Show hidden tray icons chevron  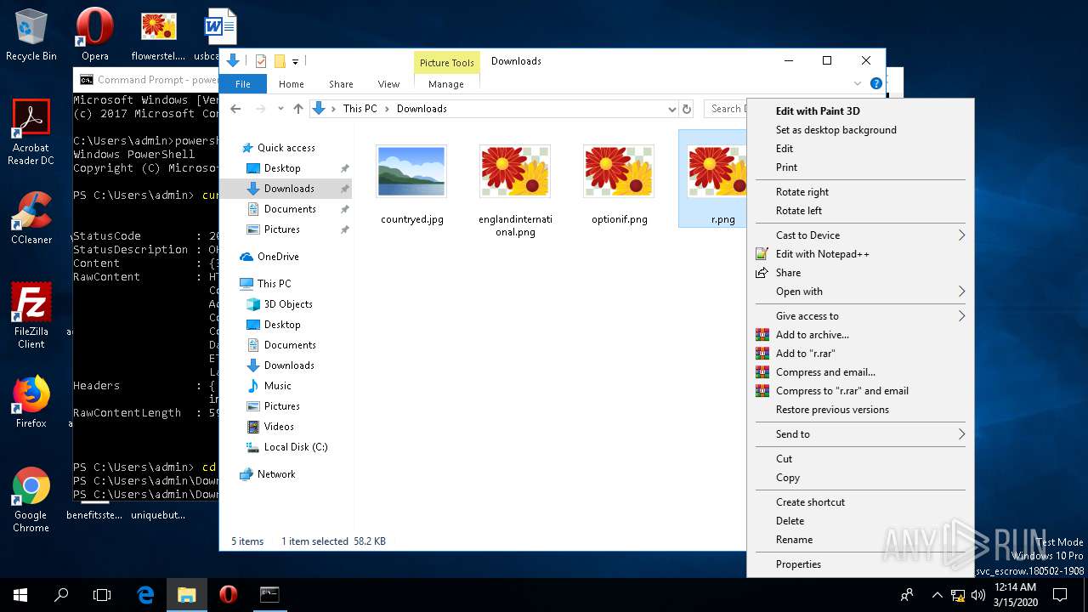(x=938, y=595)
